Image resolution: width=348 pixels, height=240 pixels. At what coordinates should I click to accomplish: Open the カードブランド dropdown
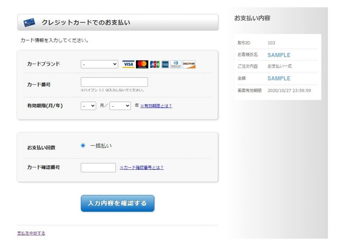pos(100,64)
